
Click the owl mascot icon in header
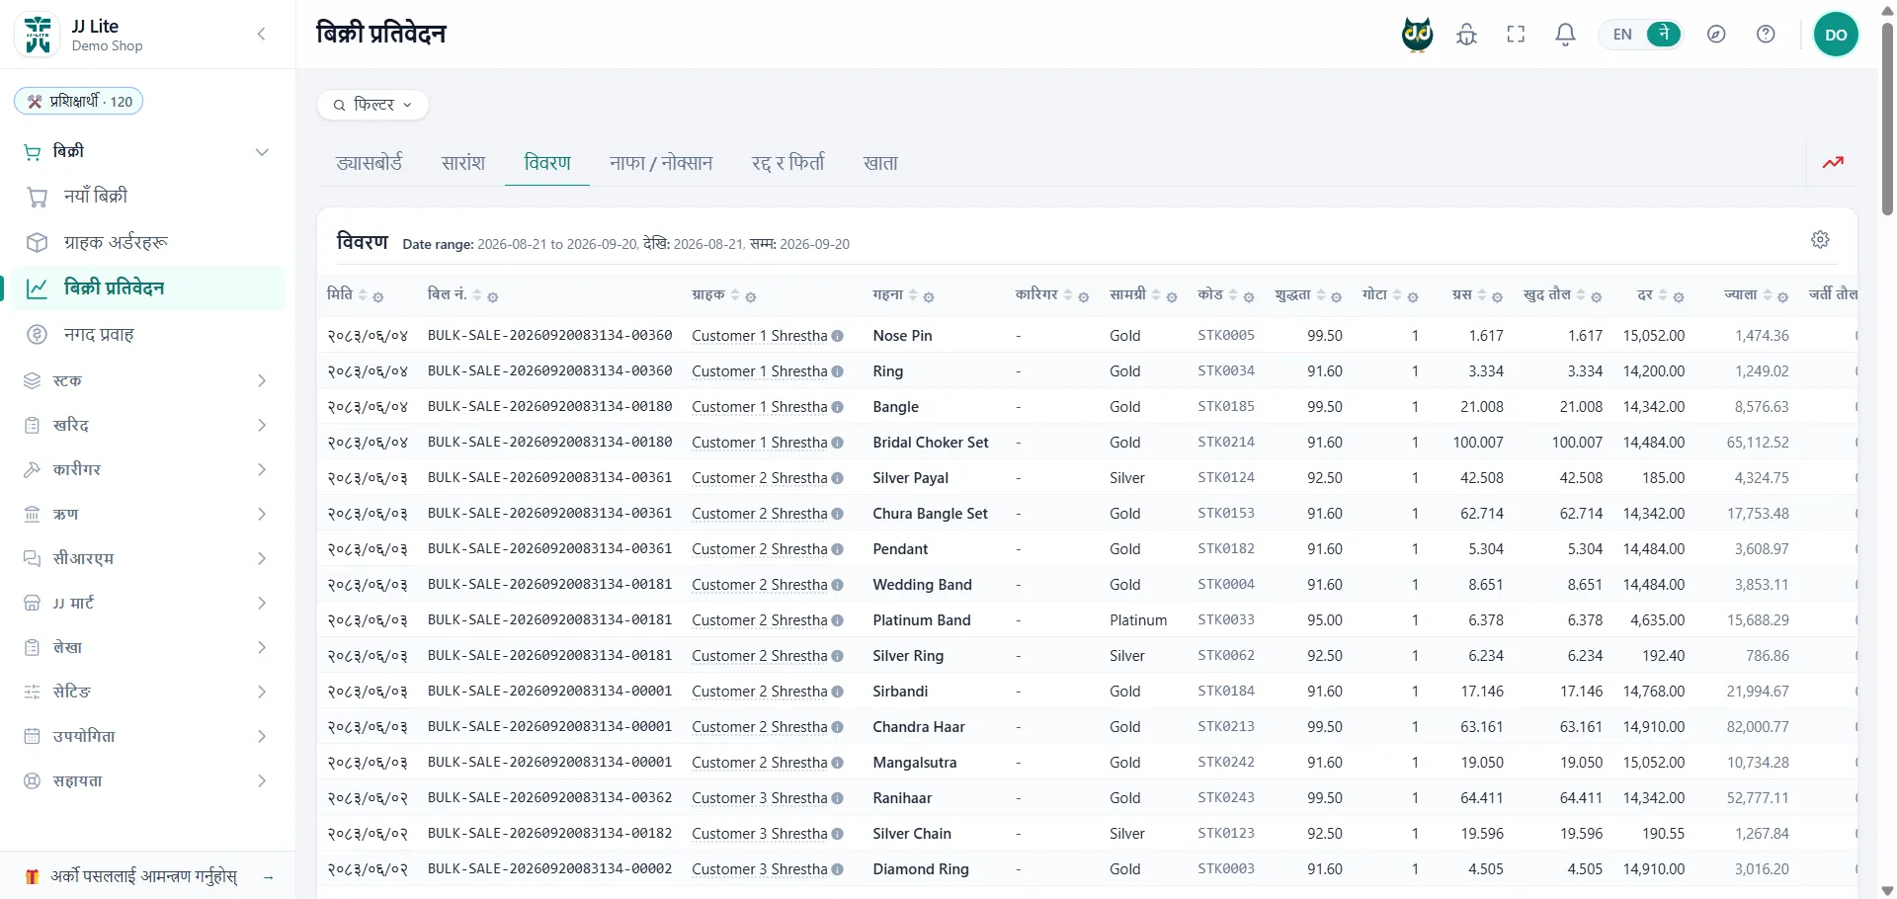tap(1418, 35)
